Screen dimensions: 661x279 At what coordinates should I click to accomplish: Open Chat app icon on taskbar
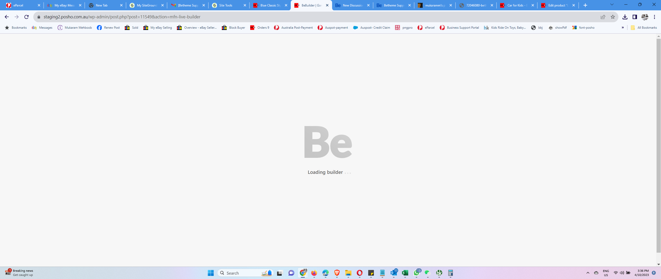(291, 273)
